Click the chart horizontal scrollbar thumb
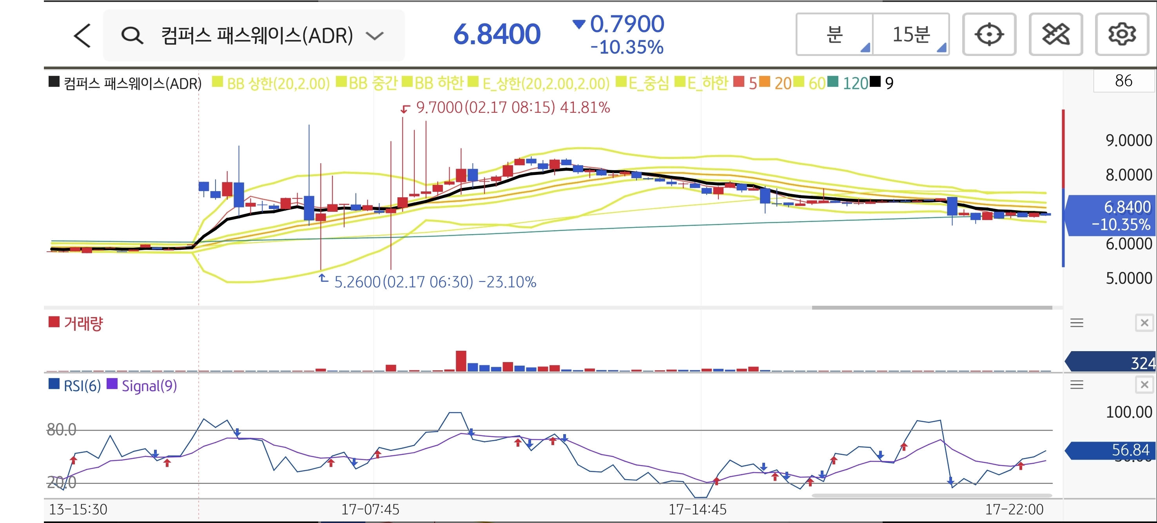 (932, 308)
